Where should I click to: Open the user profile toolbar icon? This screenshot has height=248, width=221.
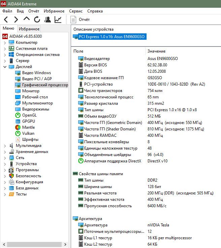[x=48, y=20]
